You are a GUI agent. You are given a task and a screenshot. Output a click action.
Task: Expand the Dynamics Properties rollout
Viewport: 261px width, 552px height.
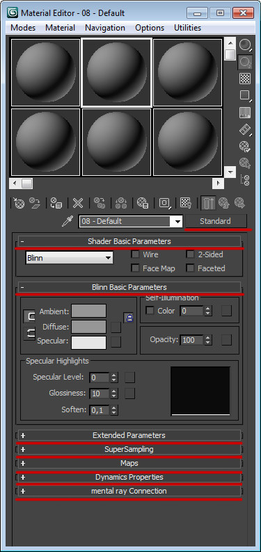129,478
